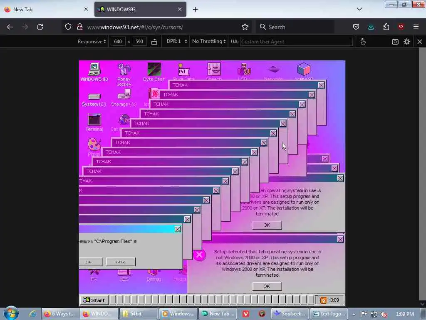Viewport: 426px width, 320px height.
Task: Open the tracking protection shield icon
Action: pos(68,27)
